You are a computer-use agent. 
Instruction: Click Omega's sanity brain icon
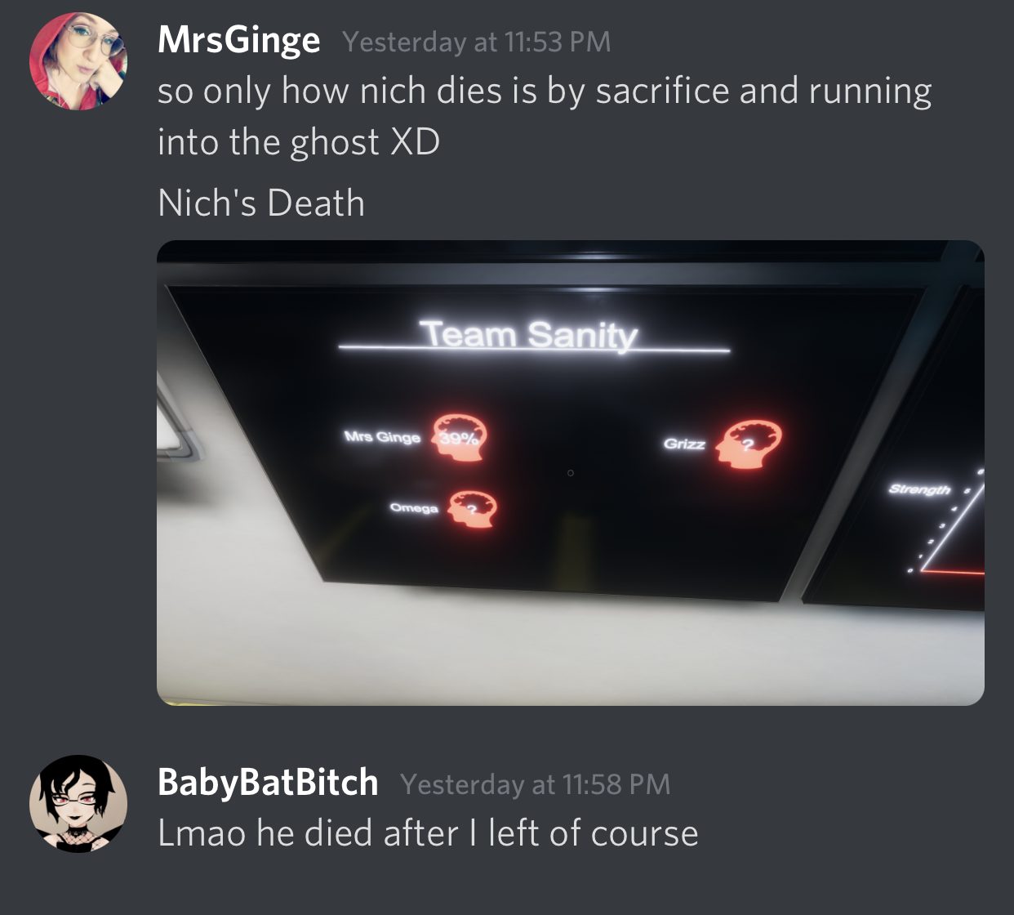(x=473, y=509)
